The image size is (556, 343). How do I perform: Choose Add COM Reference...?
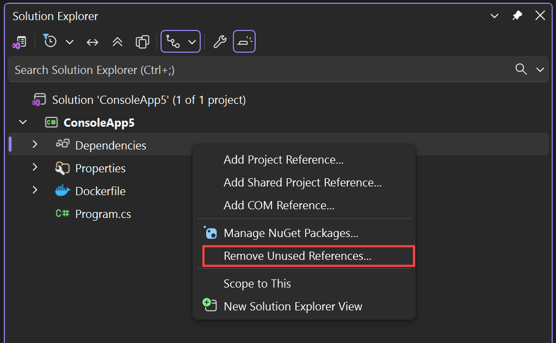point(279,205)
